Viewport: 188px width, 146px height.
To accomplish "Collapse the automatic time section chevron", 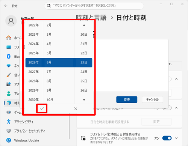I will (x=176, y=108).
